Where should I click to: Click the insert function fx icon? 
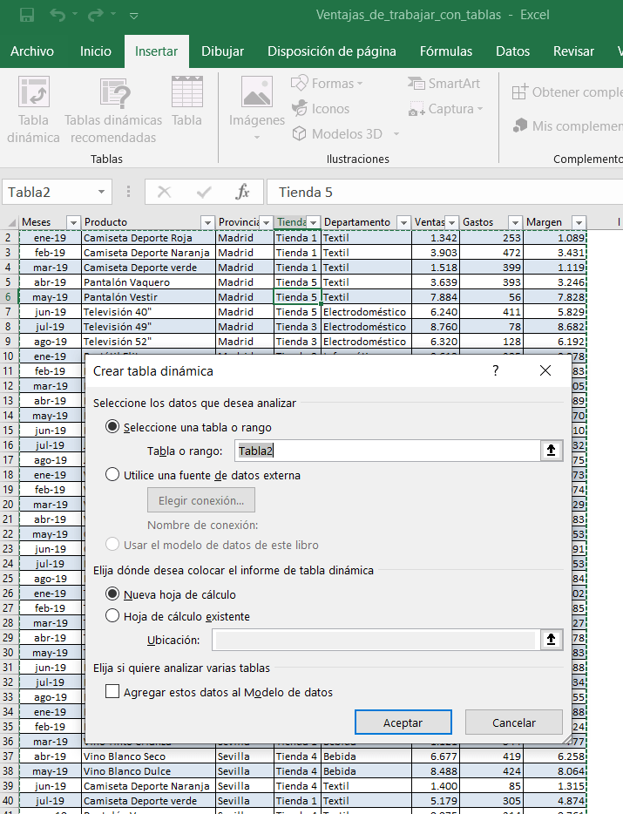pyautogui.click(x=242, y=192)
